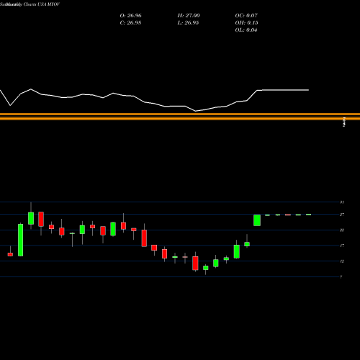
Task: Click the 12 price axis label
Action: (x=342, y=261)
